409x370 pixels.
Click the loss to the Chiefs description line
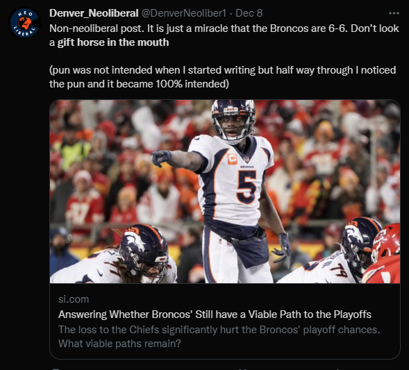point(219,330)
